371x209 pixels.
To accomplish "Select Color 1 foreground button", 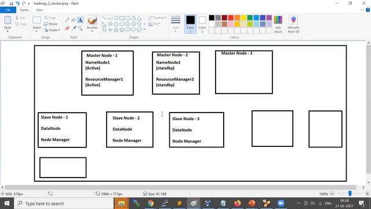I will [190, 24].
